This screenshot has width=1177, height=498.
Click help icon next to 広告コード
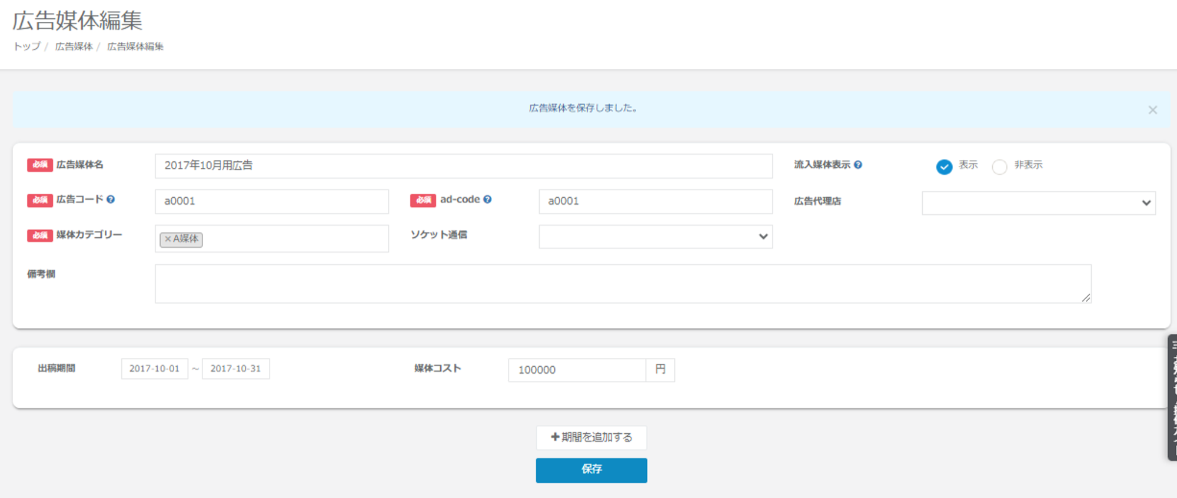point(111,200)
